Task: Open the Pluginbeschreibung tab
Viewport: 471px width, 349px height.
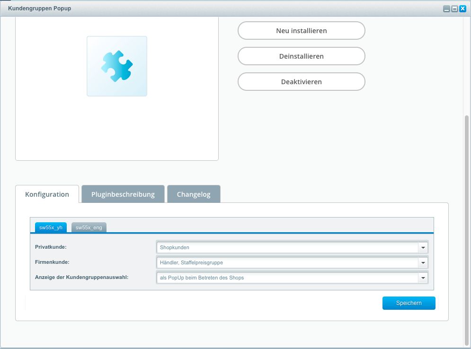Action: 123,194
